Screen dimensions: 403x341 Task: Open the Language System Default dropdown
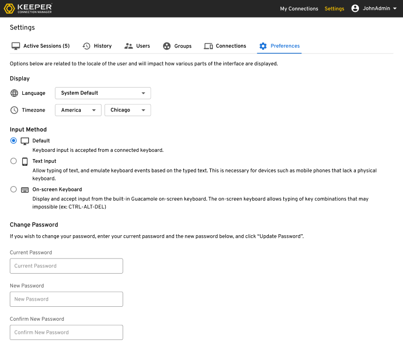click(x=103, y=93)
